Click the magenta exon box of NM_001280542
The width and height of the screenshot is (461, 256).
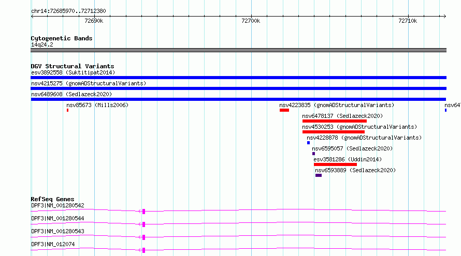144,212
